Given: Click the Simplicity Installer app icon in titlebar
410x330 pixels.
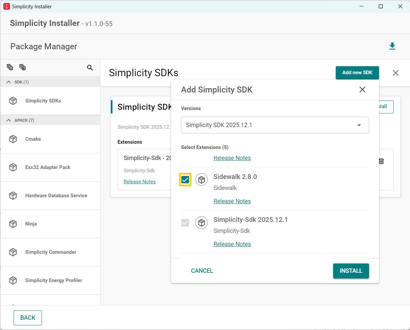Looking at the screenshot, I should 6,6.
